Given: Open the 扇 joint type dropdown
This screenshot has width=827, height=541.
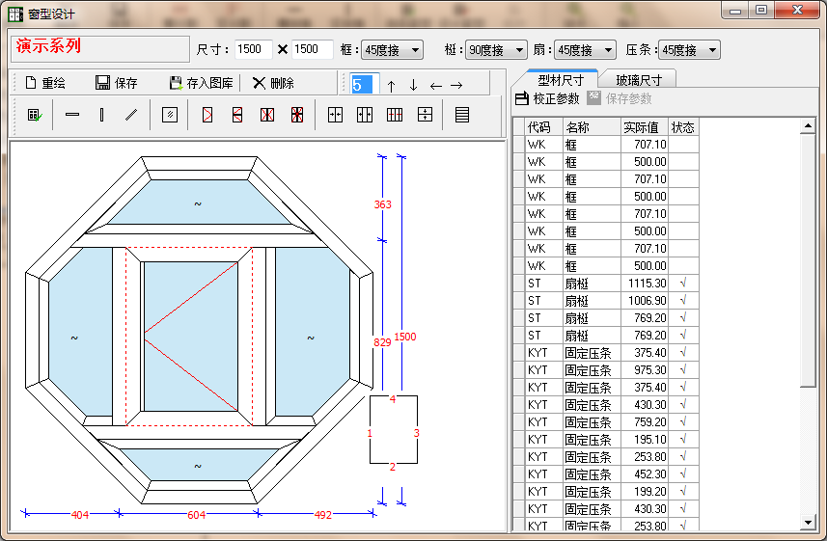Looking at the screenshot, I should [x=585, y=50].
